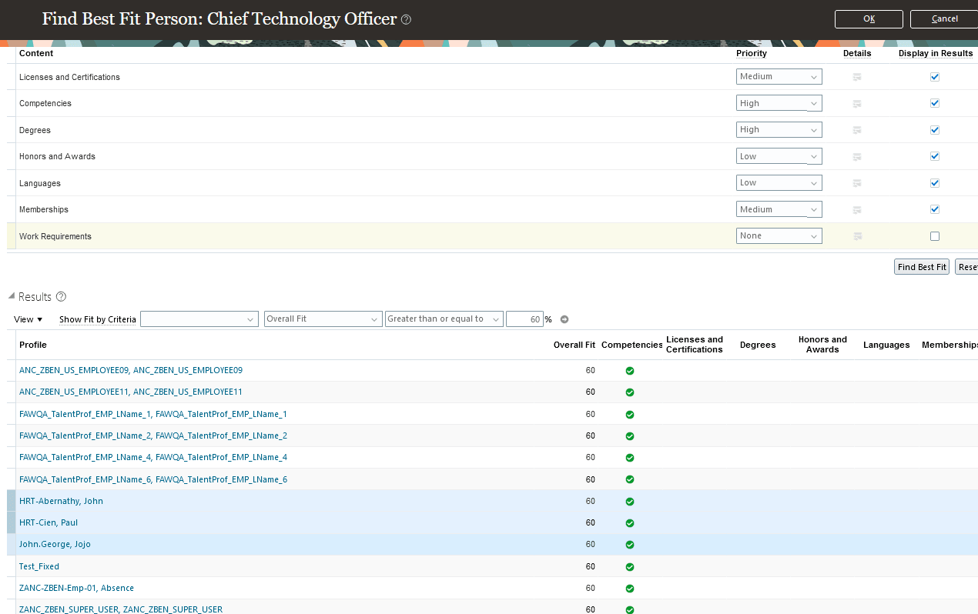This screenshot has width=978, height=614.
Task: Click help icon next to Results heading
Action: [62, 297]
